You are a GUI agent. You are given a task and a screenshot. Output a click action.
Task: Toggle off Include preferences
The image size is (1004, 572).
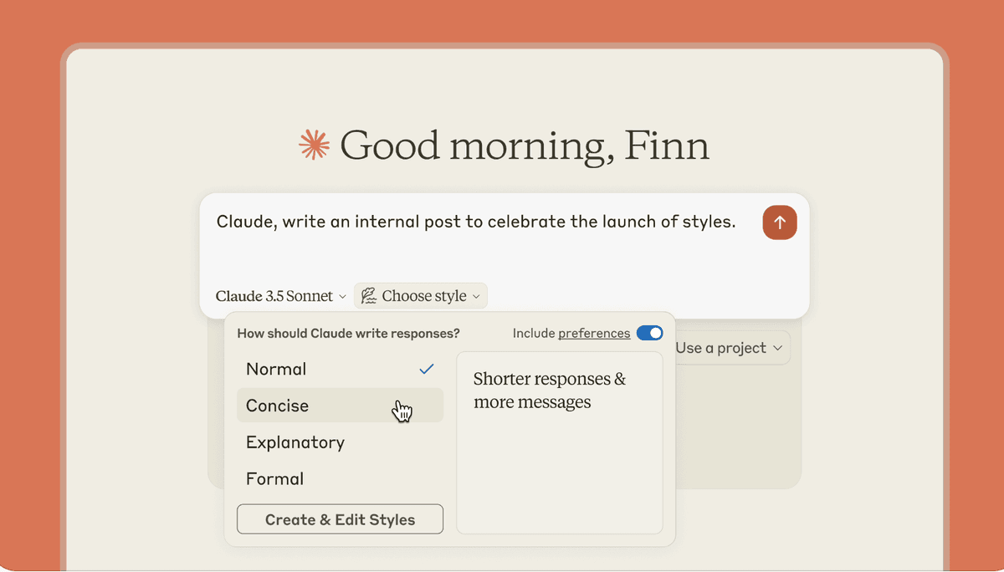649,333
